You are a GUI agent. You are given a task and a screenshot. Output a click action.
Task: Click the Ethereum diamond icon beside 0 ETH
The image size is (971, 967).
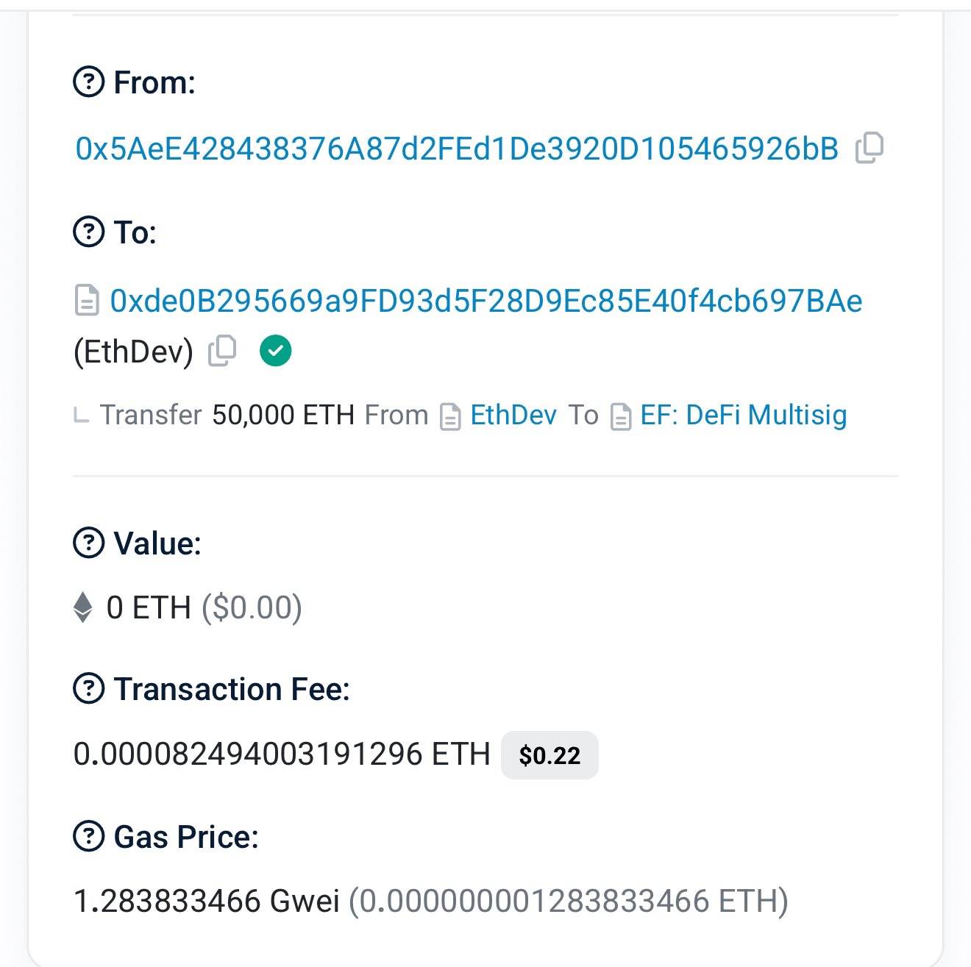pos(82,607)
